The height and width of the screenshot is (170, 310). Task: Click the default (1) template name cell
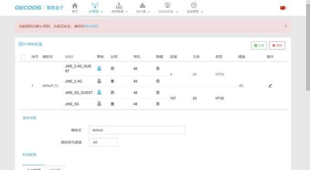pyautogui.click(x=50, y=85)
